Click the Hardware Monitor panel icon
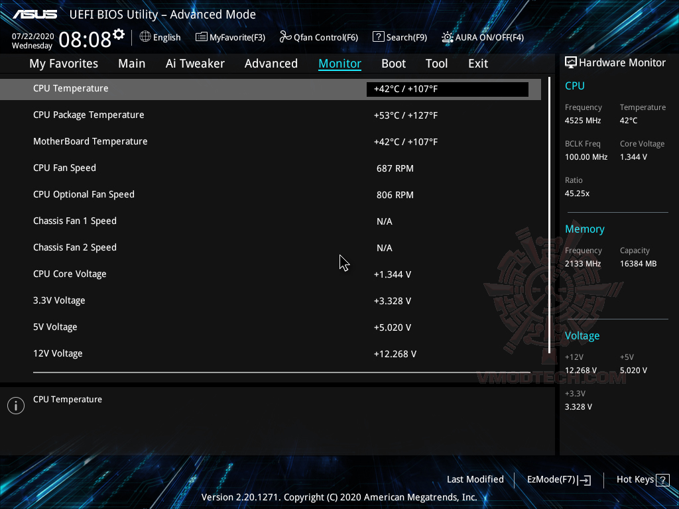Screen dimensions: 679x509 [x=570, y=62]
